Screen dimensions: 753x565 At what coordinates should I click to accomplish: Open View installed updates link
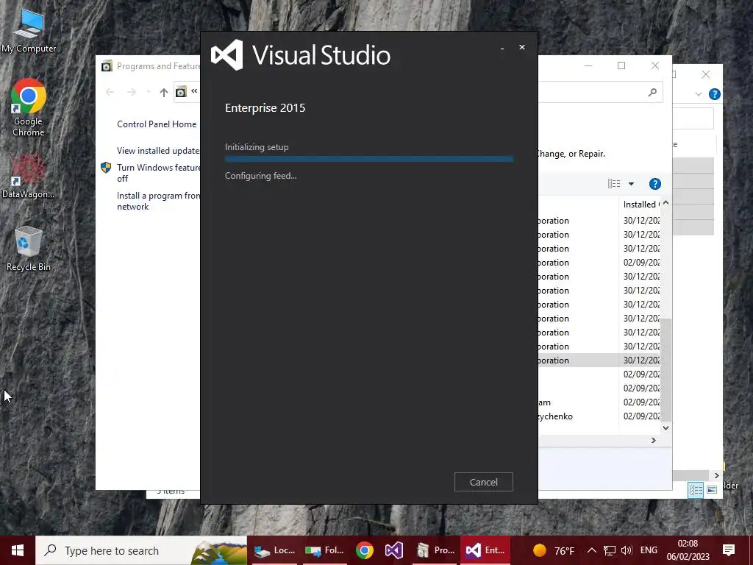click(158, 150)
